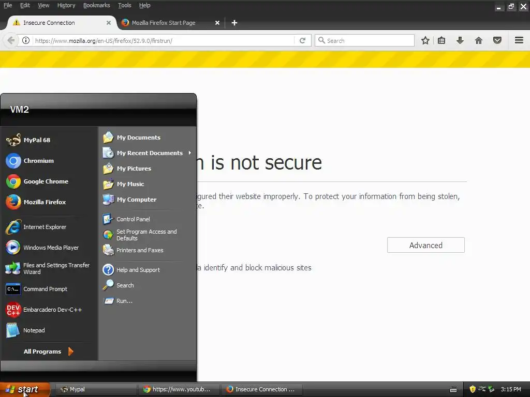Launch Google Chrome from the Start menu
This screenshot has height=397, width=530.
(x=49, y=181)
